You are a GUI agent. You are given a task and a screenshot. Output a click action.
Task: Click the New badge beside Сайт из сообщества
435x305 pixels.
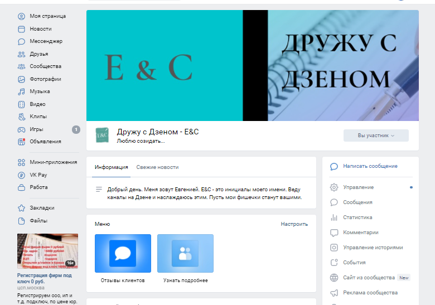pyautogui.click(x=404, y=278)
